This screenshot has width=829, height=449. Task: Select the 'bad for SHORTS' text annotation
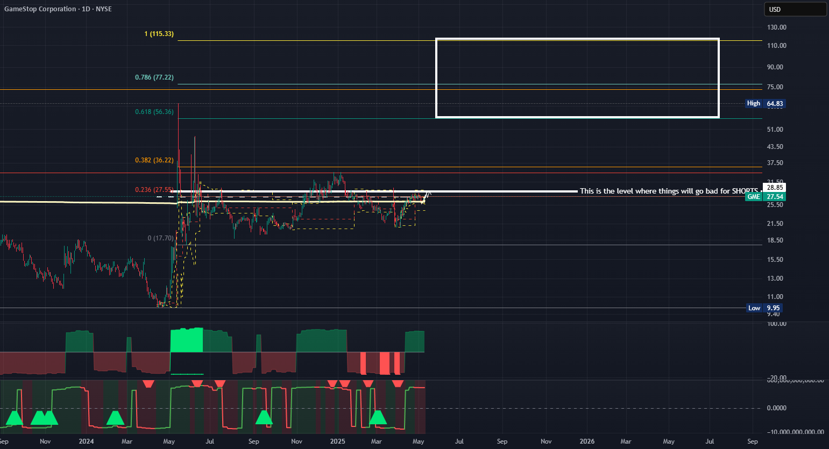point(669,191)
